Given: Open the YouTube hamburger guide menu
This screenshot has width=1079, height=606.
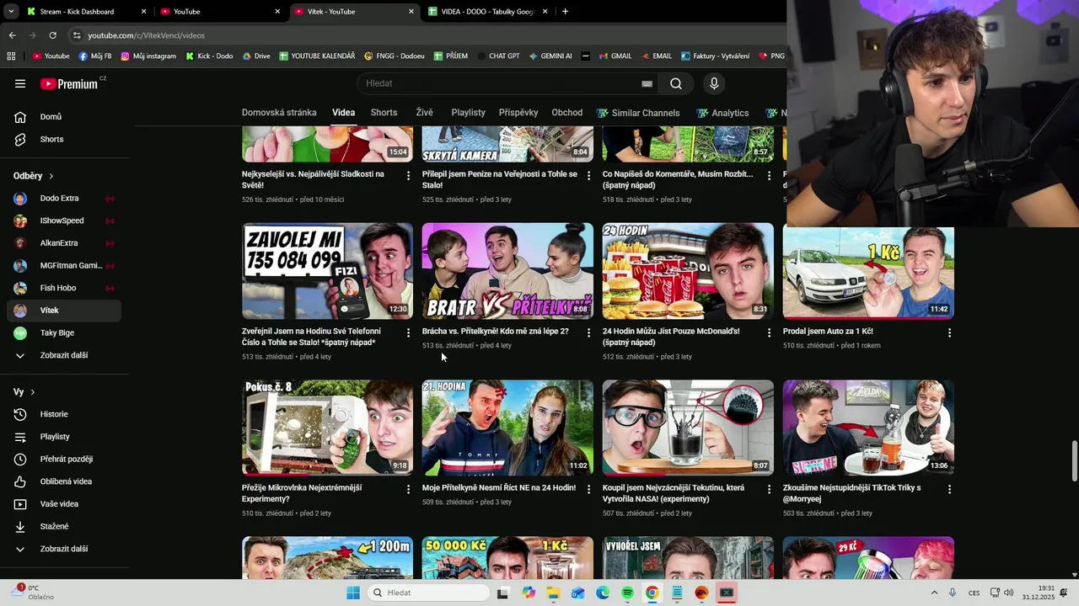Looking at the screenshot, I should (x=20, y=83).
